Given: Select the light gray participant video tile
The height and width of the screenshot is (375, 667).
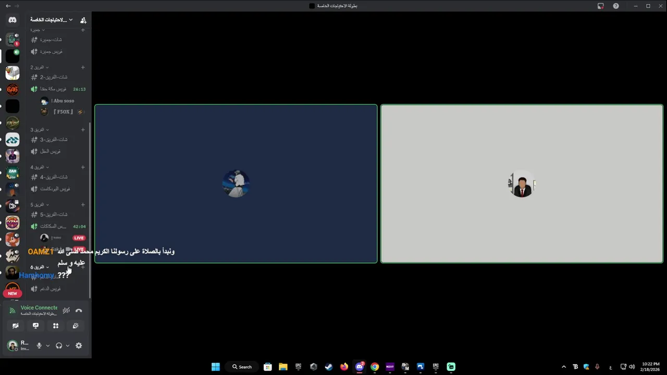Looking at the screenshot, I should [522, 183].
